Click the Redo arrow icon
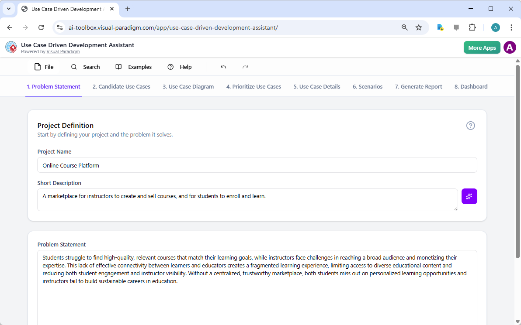Viewport: 521px width, 325px height. pyautogui.click(x=245, y=67)
